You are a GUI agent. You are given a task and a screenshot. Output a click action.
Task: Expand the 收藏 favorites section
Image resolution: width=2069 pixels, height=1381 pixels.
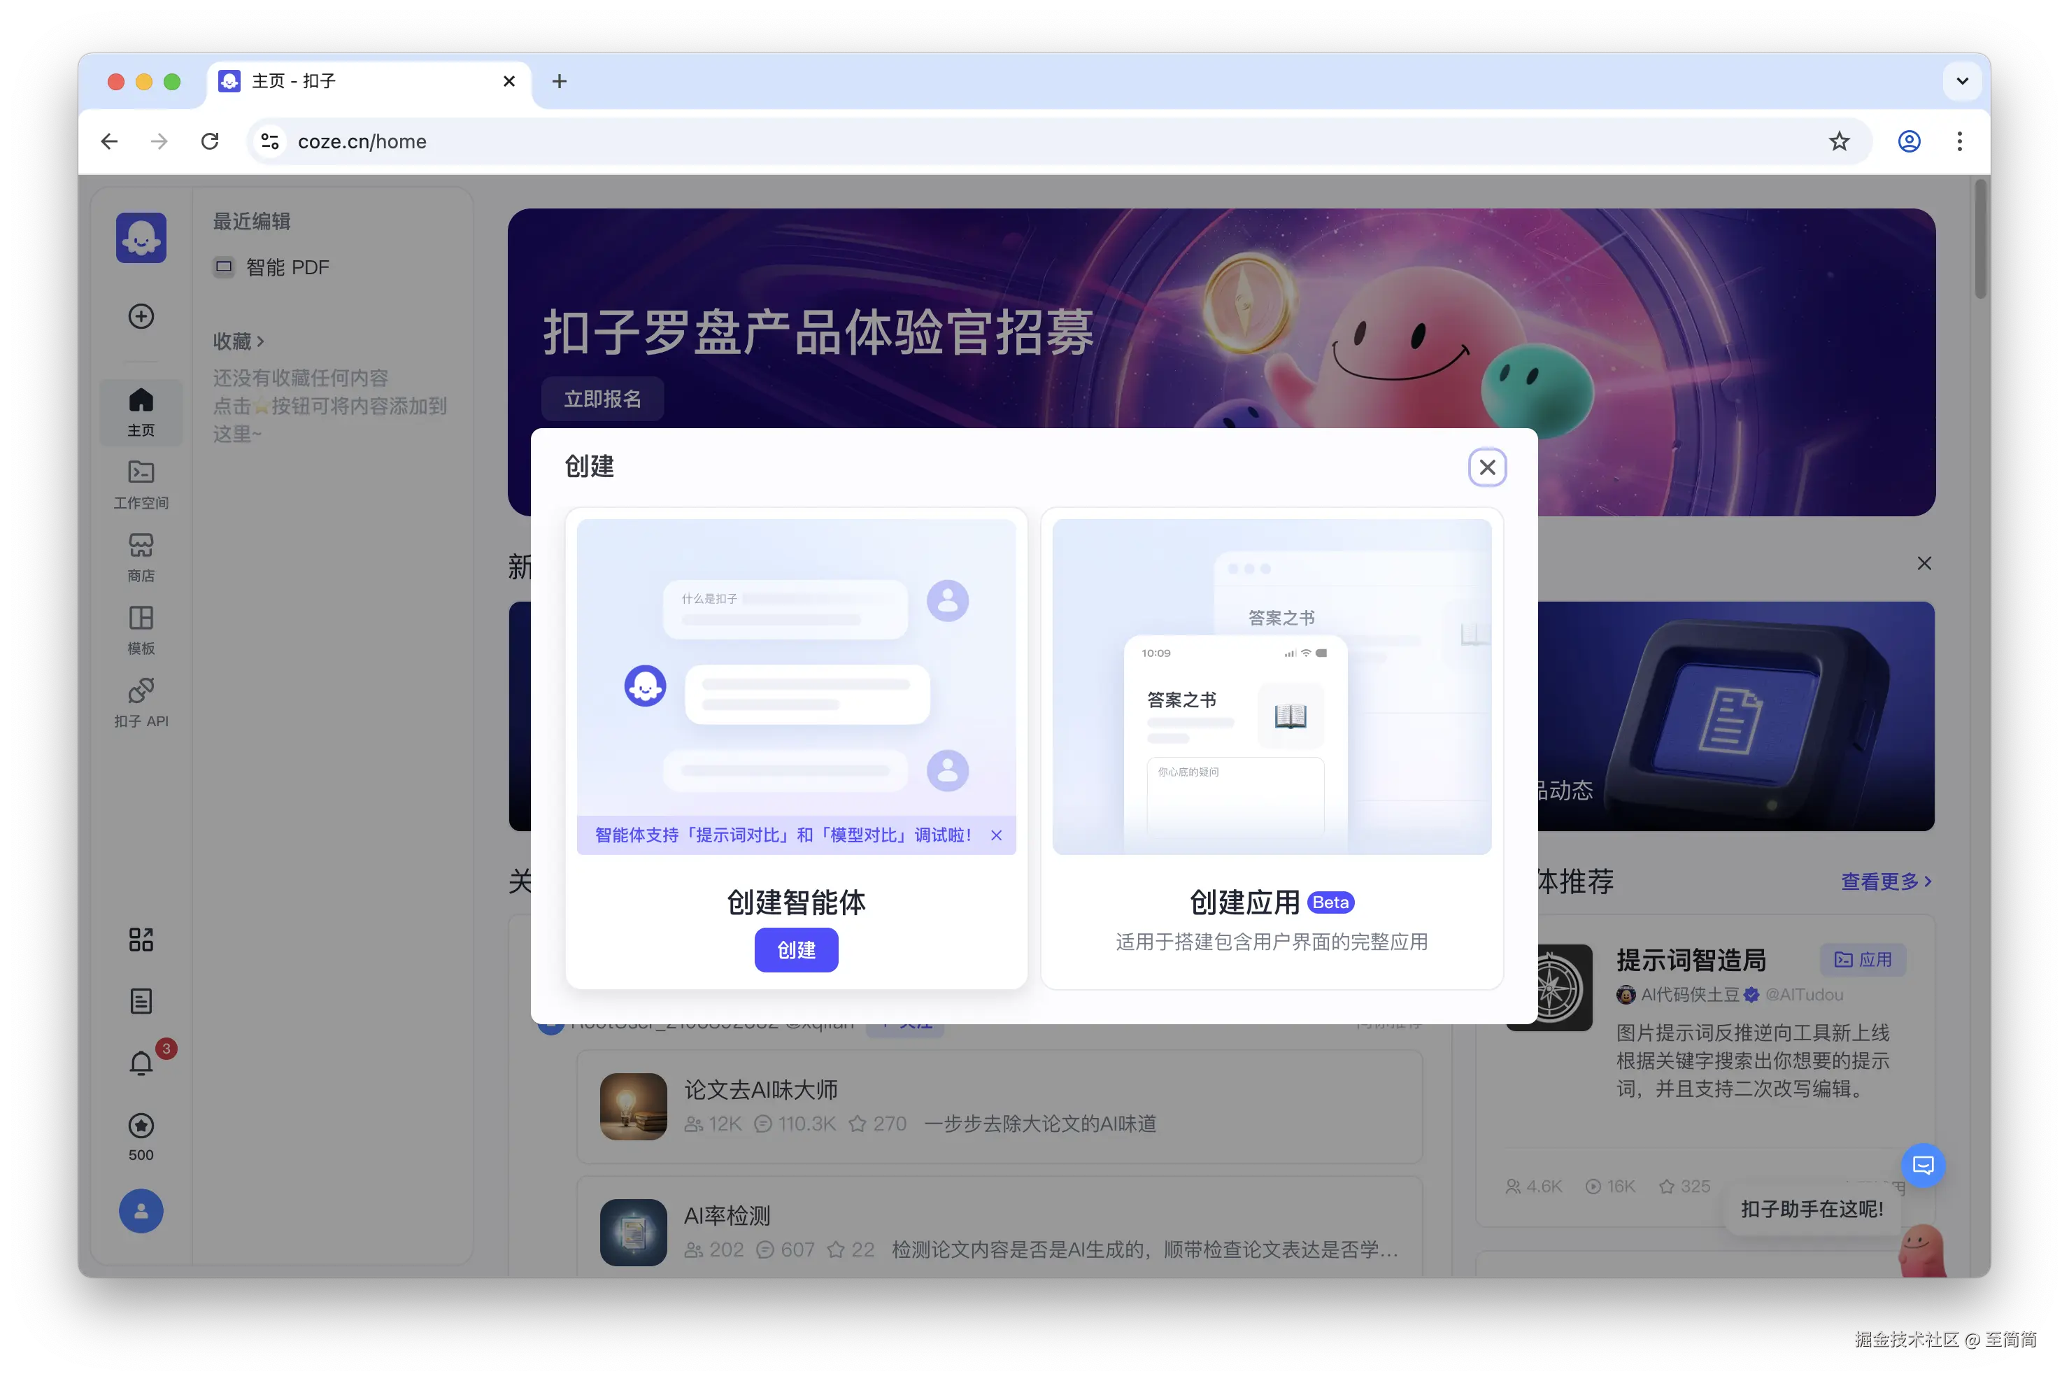pyautogui.click(x=239, y=341)
